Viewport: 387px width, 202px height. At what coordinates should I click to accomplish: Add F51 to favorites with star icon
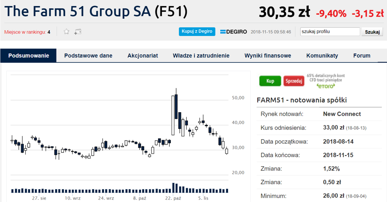tap(66, 31)
